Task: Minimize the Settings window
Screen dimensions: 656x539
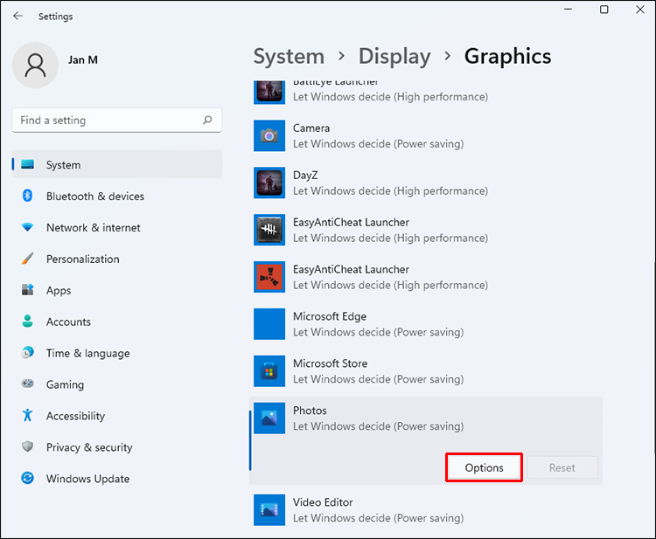Action: 569,10
